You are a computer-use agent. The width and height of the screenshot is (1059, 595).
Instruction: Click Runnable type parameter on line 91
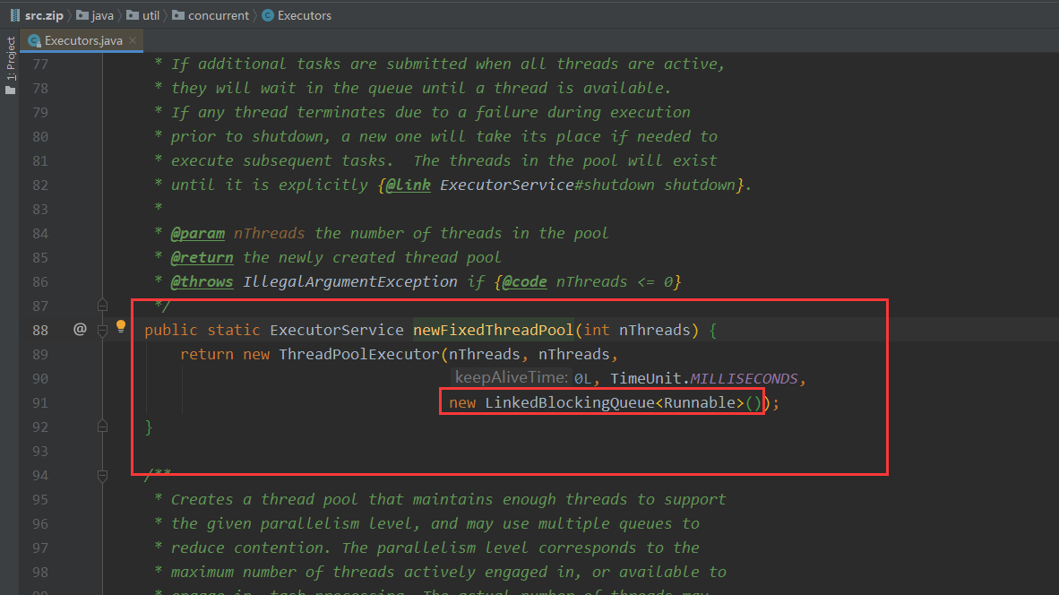[700, 403]
